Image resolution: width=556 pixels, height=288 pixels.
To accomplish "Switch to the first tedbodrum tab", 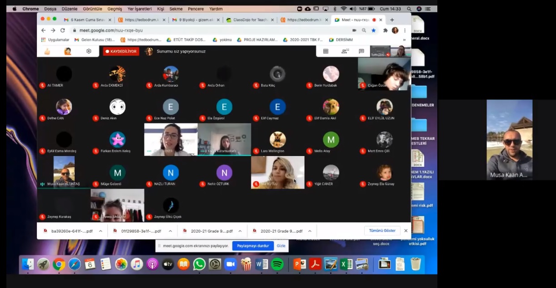I will [x=141, y=20].
